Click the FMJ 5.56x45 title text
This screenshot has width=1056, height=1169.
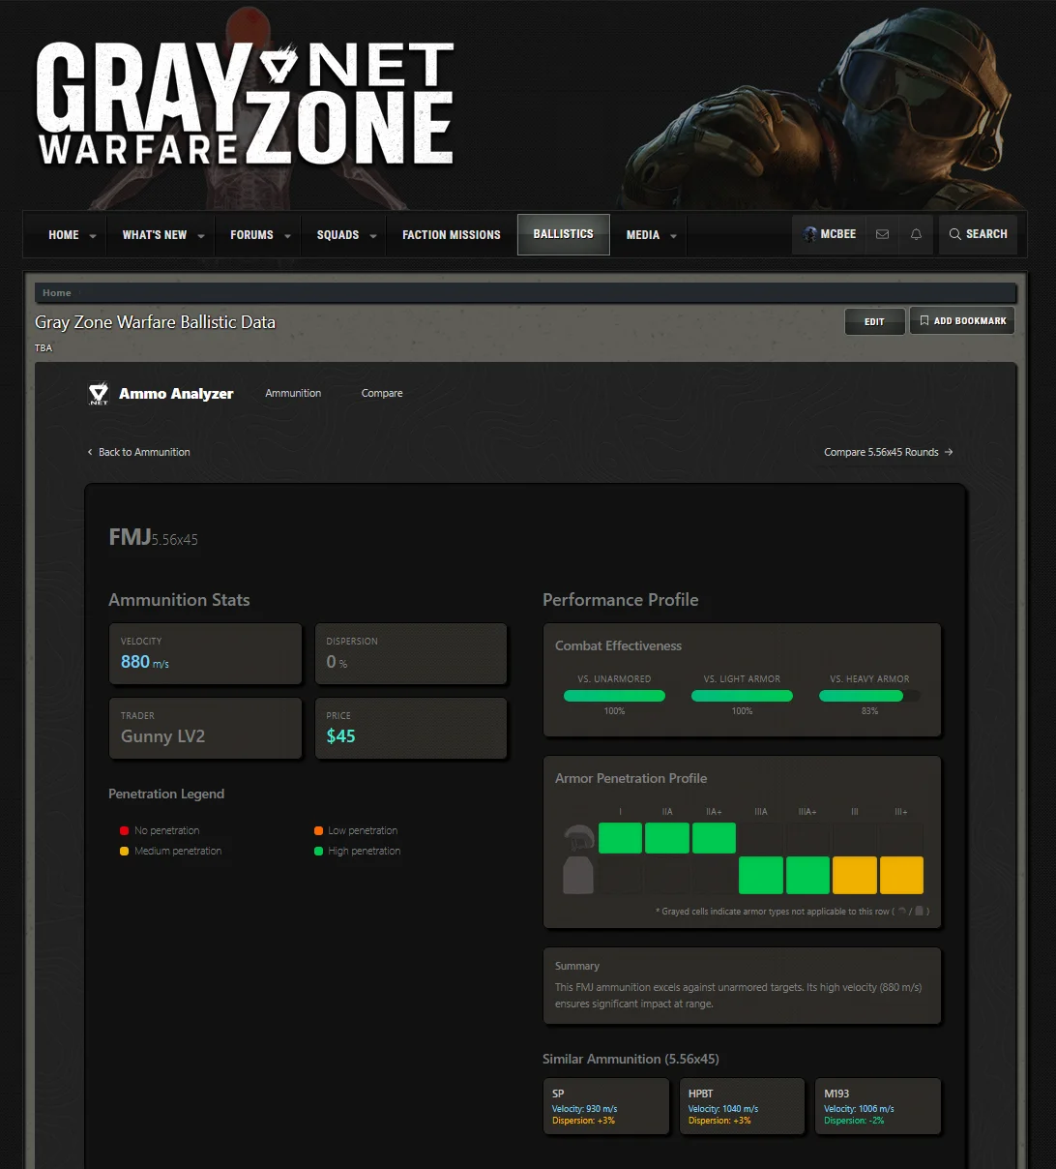pos(153,537)
